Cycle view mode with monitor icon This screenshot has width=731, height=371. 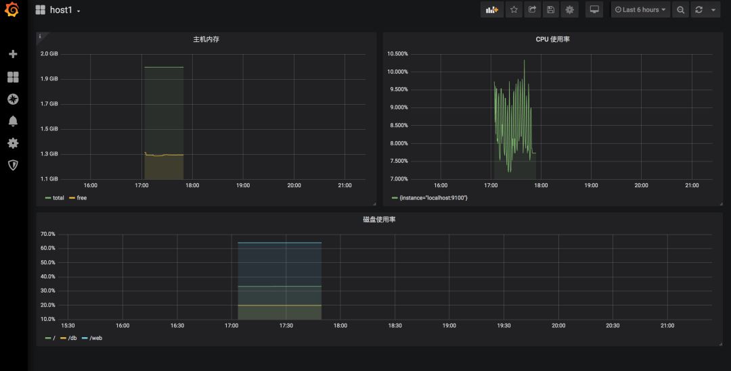[x=594, y=10]
